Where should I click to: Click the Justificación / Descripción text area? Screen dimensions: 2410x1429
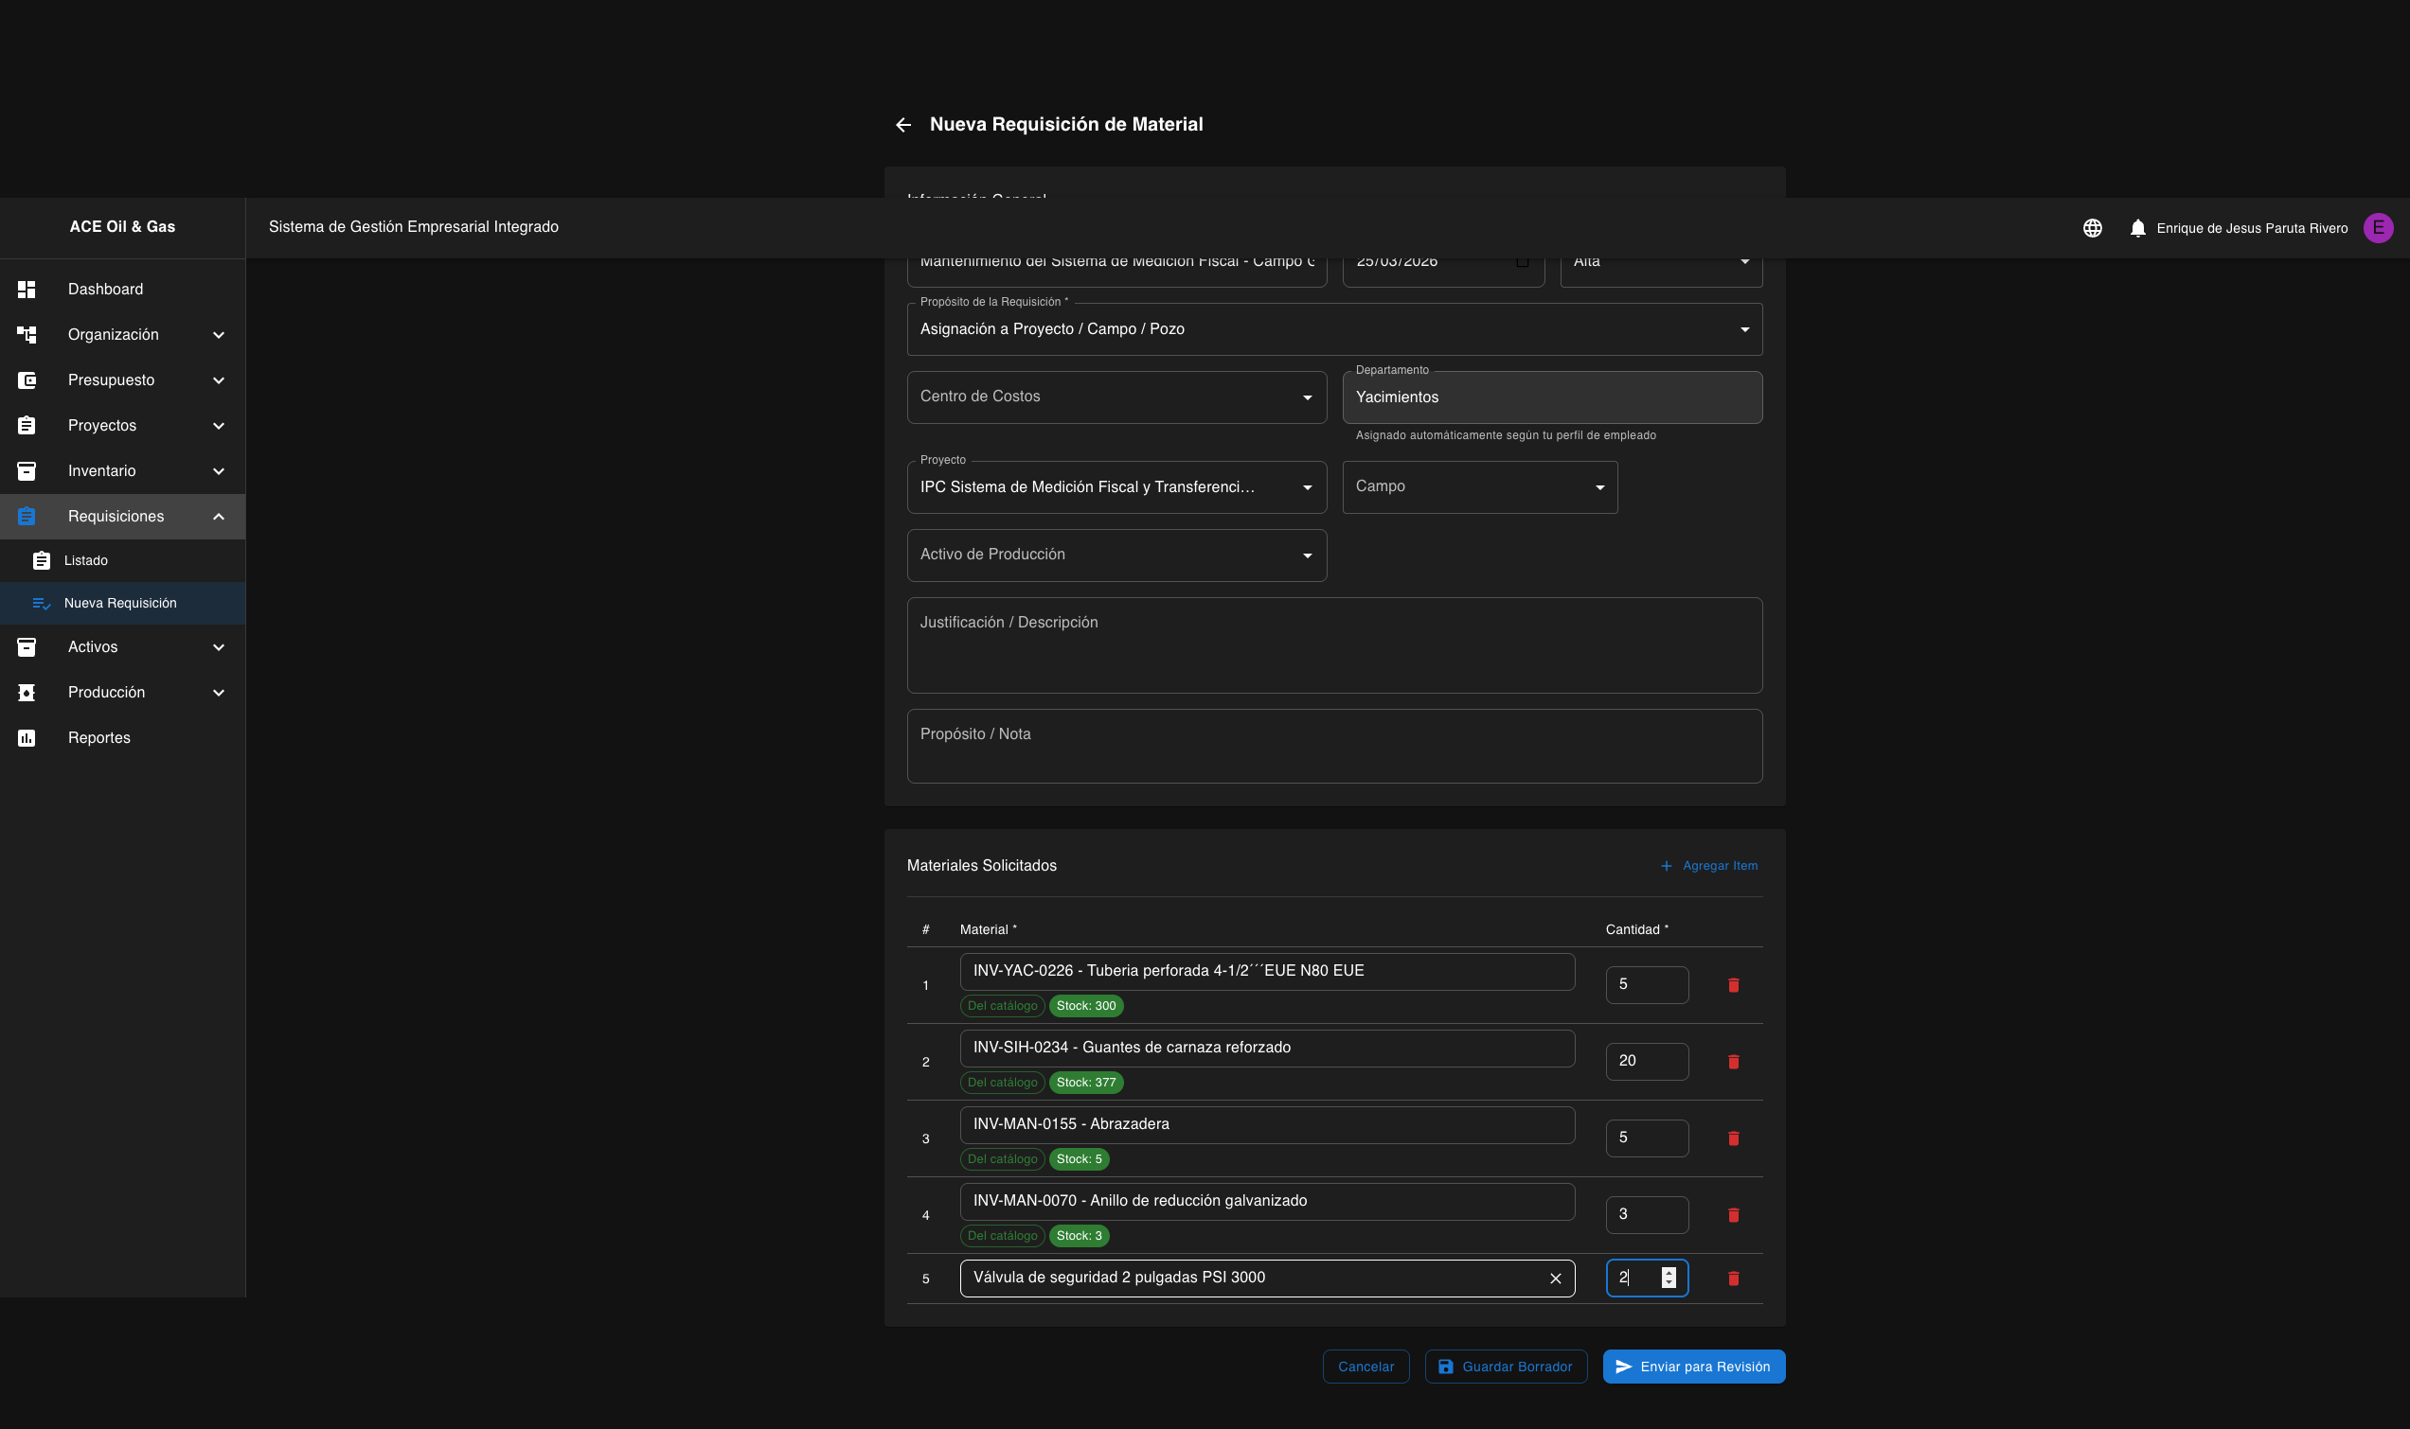point(1334,645)
